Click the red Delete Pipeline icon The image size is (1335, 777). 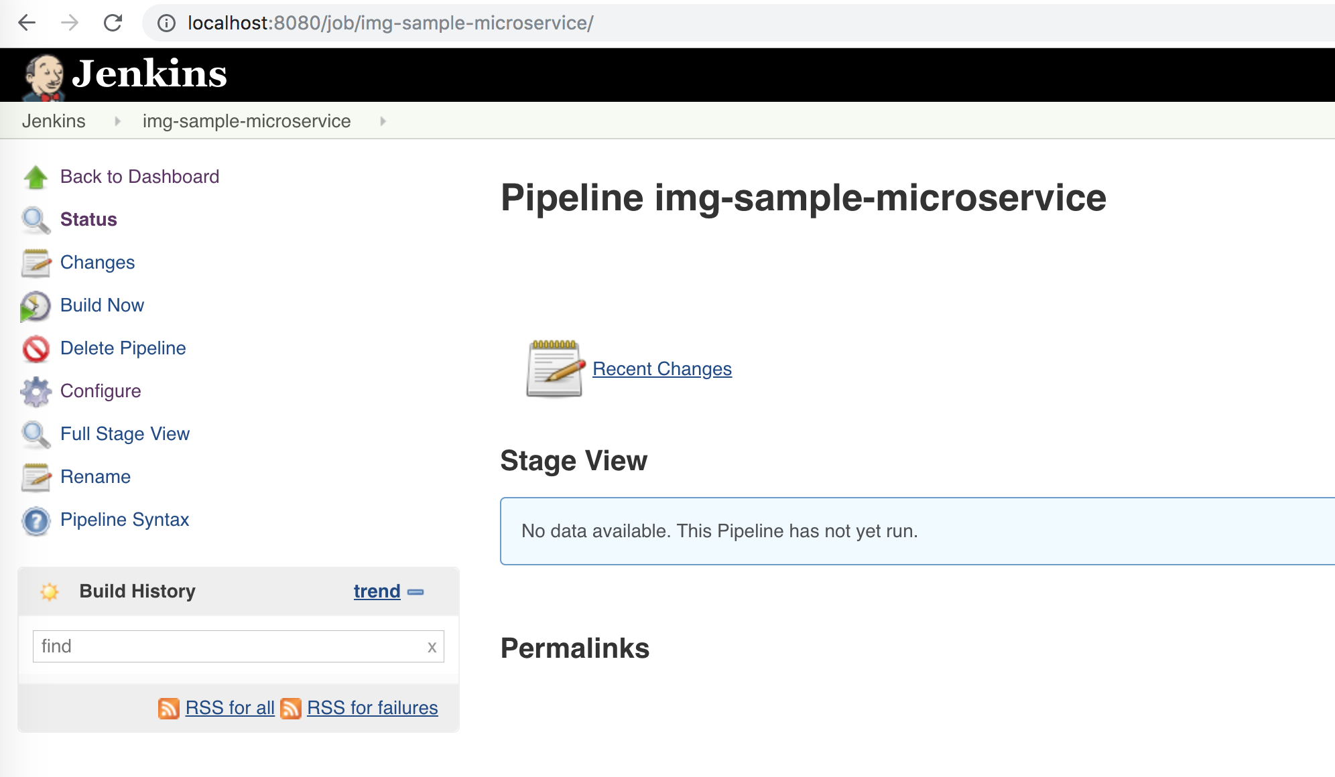coord(36,349)
